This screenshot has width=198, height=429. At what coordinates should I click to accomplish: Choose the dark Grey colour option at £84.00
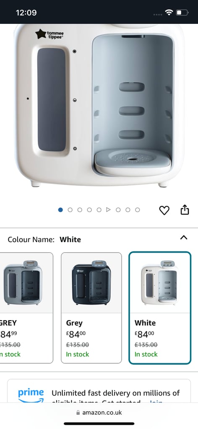tap(91, 308)
